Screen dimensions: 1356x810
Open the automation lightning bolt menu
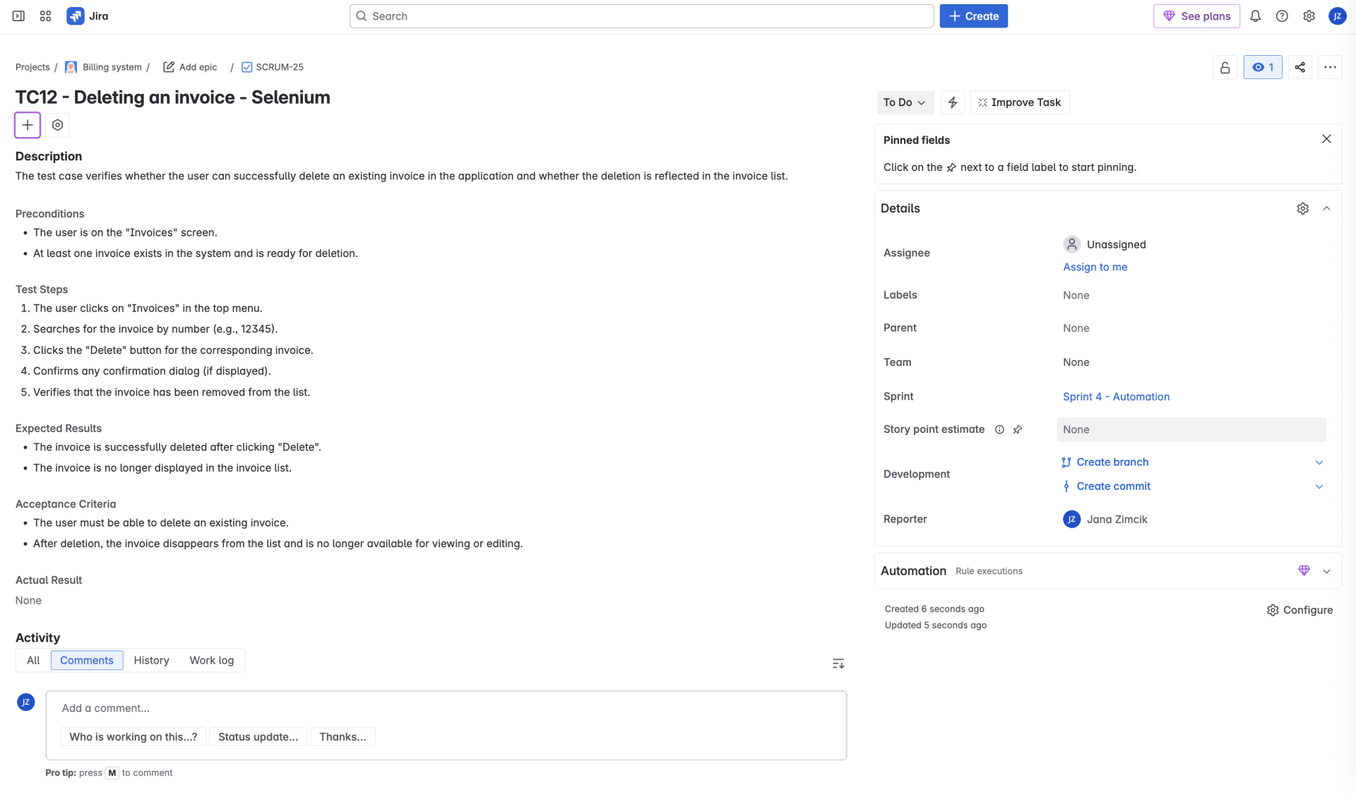click(x=953, y=102)
